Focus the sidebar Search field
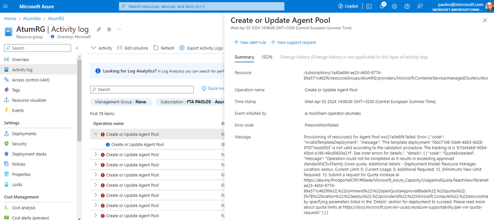 (x=38, y=48)
